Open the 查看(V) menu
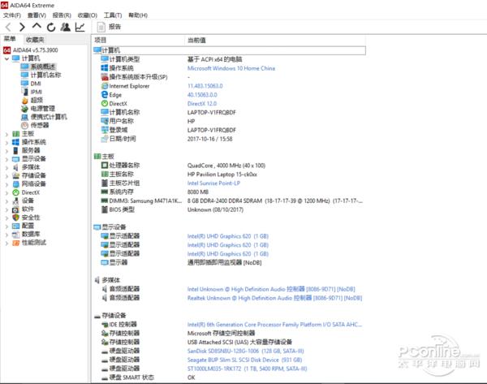This screenshot has width=487, height=384. (x=37, y=15)
